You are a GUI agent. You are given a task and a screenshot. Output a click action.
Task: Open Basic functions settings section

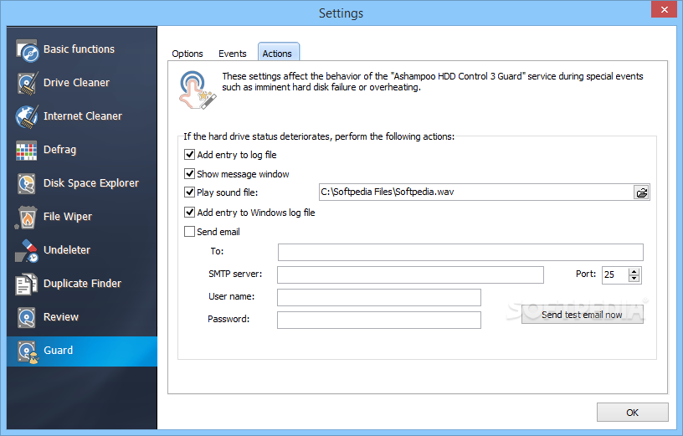tap(79, 49)
